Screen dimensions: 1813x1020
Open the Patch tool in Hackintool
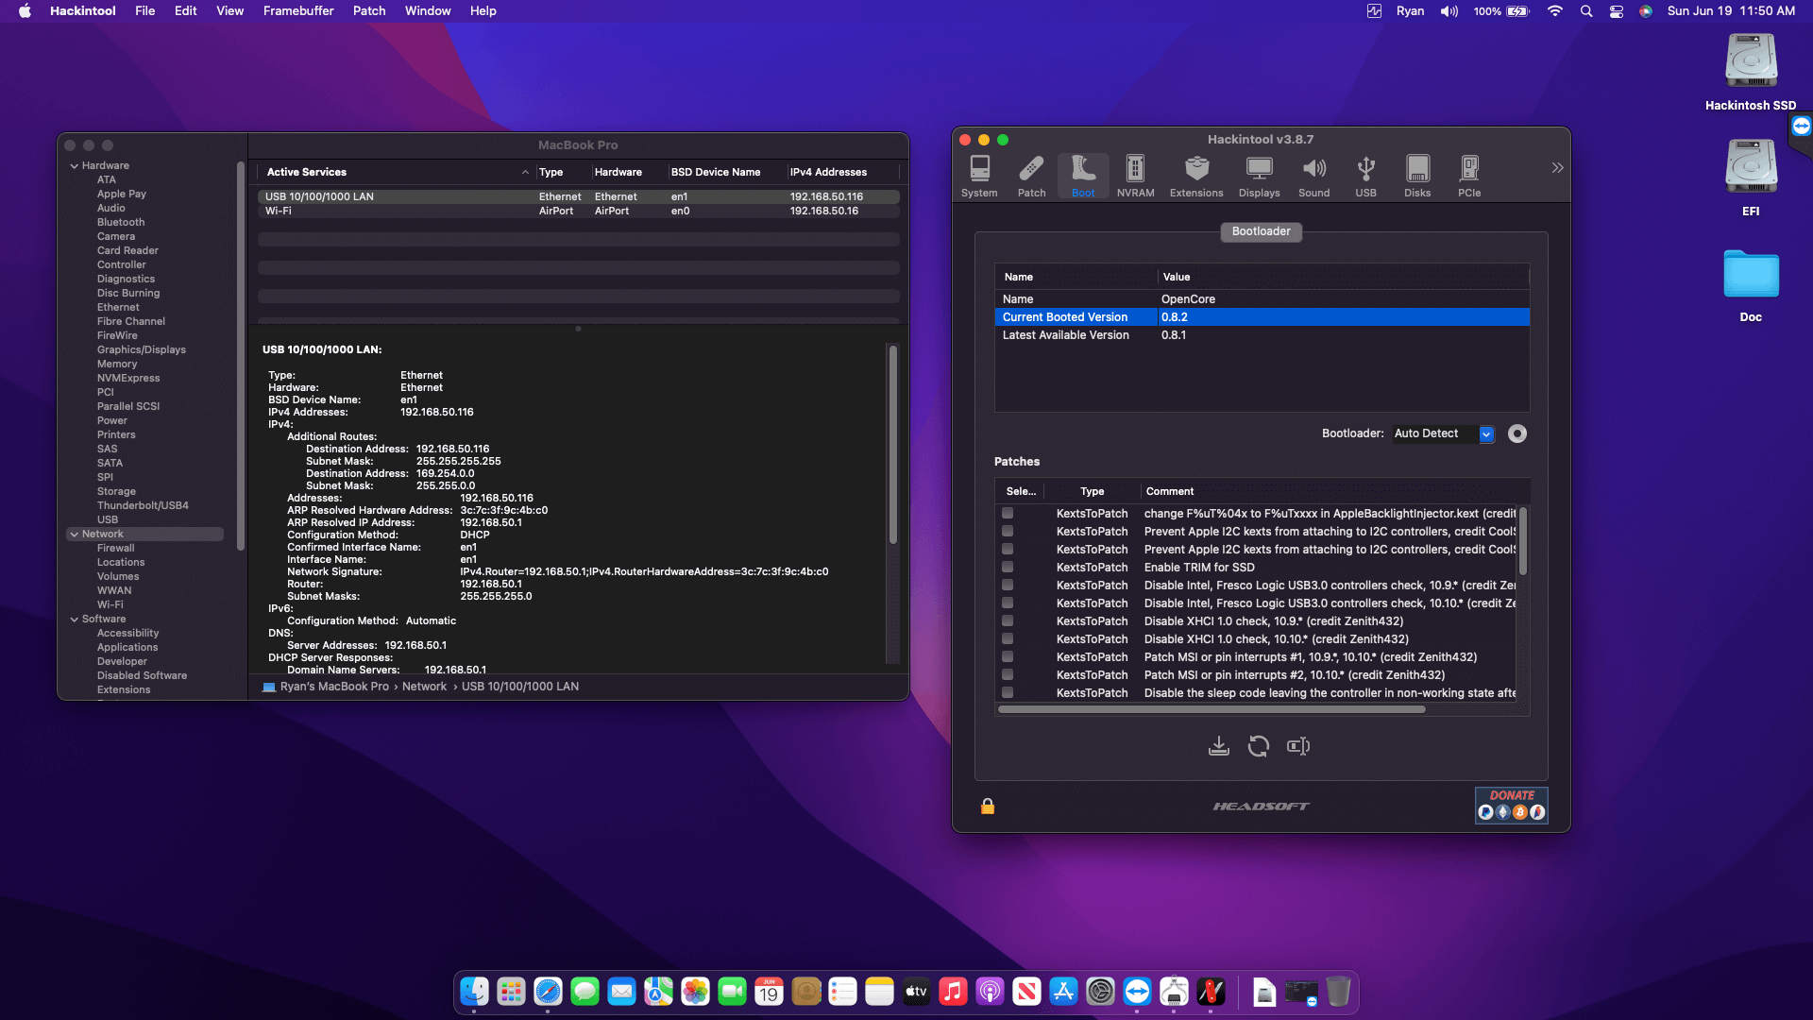click(x=1031, y=177)
